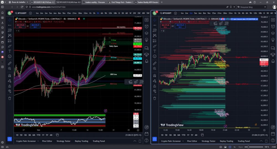Expand indicator legend arrow labeled 1 in left chart
The image size is (277, 149).
[x=18, y=31]
